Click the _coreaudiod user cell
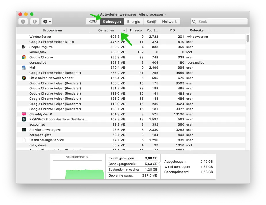266x205 pixels. click(x=195, y=62)
